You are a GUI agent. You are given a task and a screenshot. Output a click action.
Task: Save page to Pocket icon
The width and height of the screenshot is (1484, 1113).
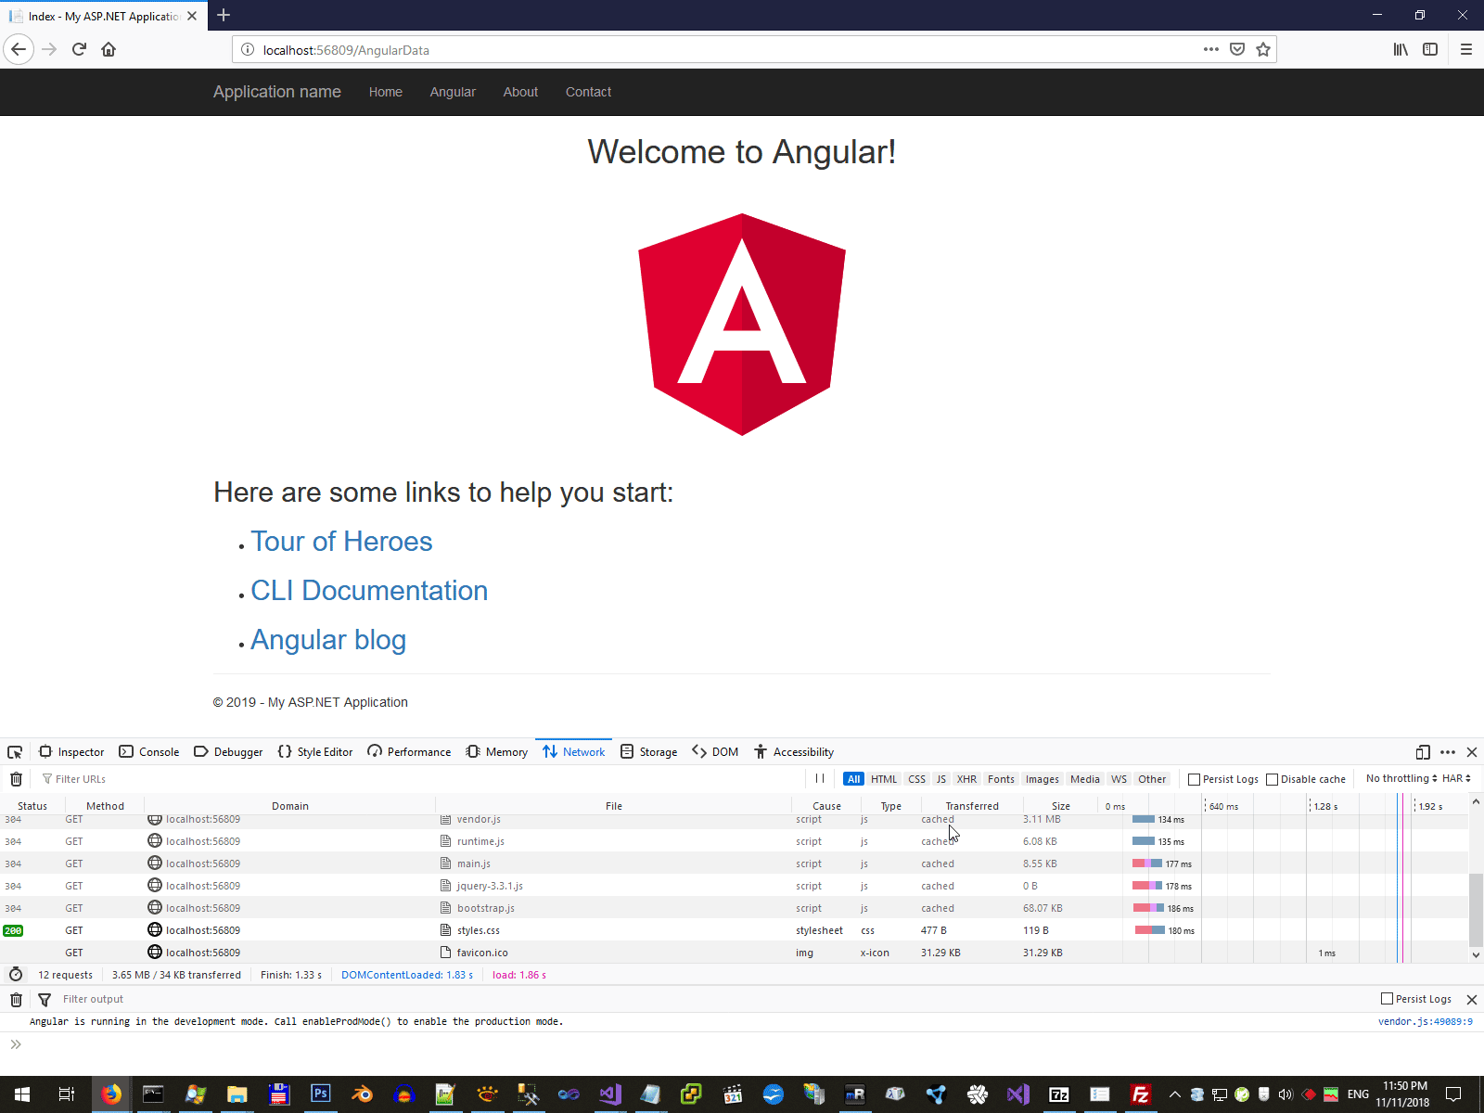coord(1237,49)
